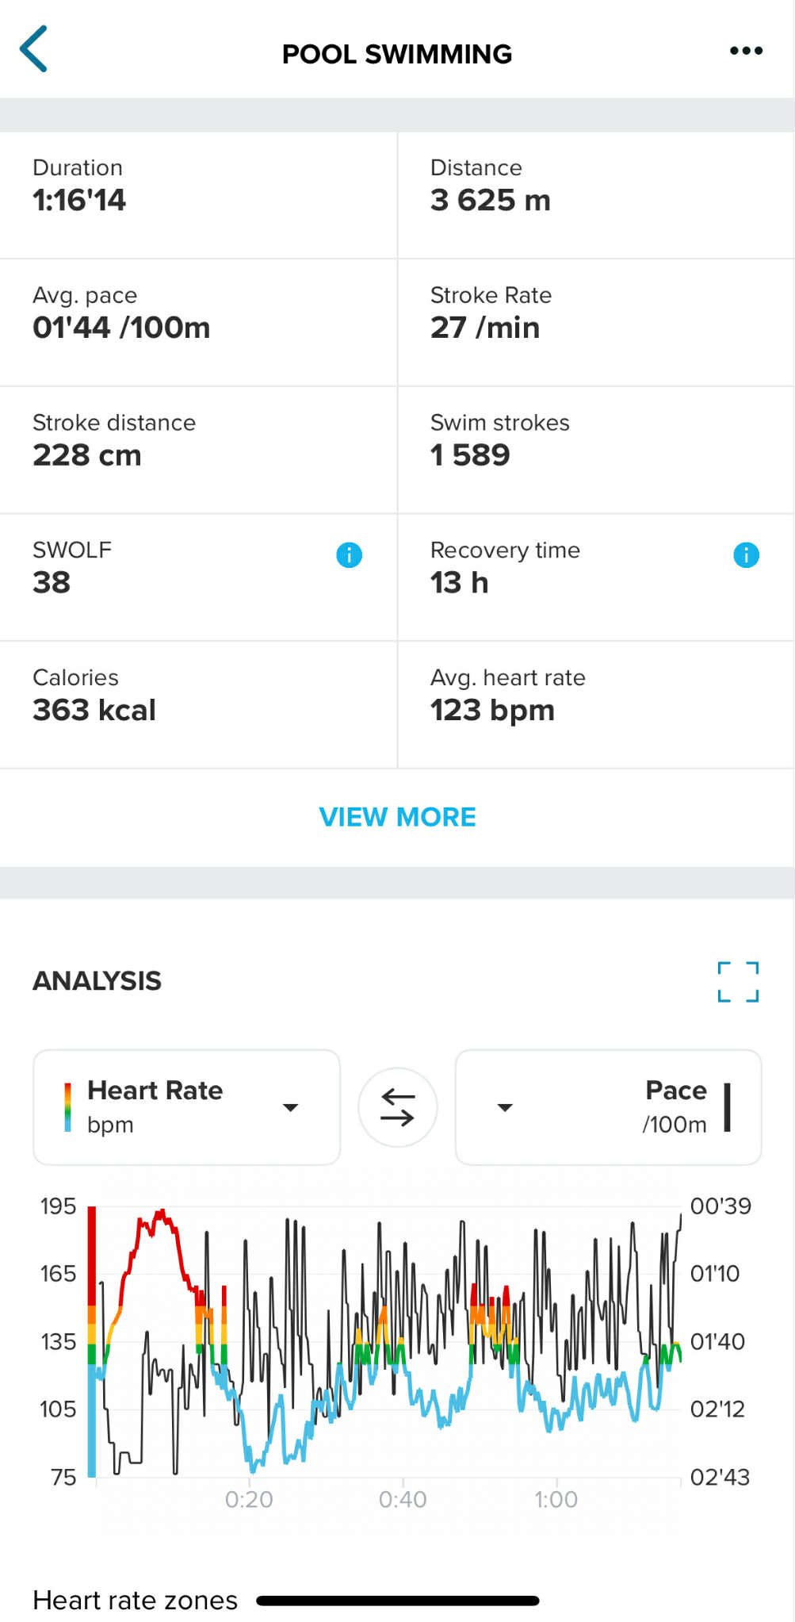Open the Pace metric dropdown
Screen dimensions: 795x1622
(608, 1107)
